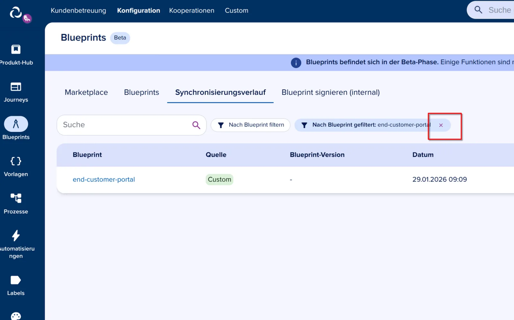
Task: Switch to the Blueprints tab
Action: click(x=141, y=92)
